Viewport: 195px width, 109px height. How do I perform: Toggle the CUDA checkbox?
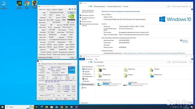(x=54, y=52)
